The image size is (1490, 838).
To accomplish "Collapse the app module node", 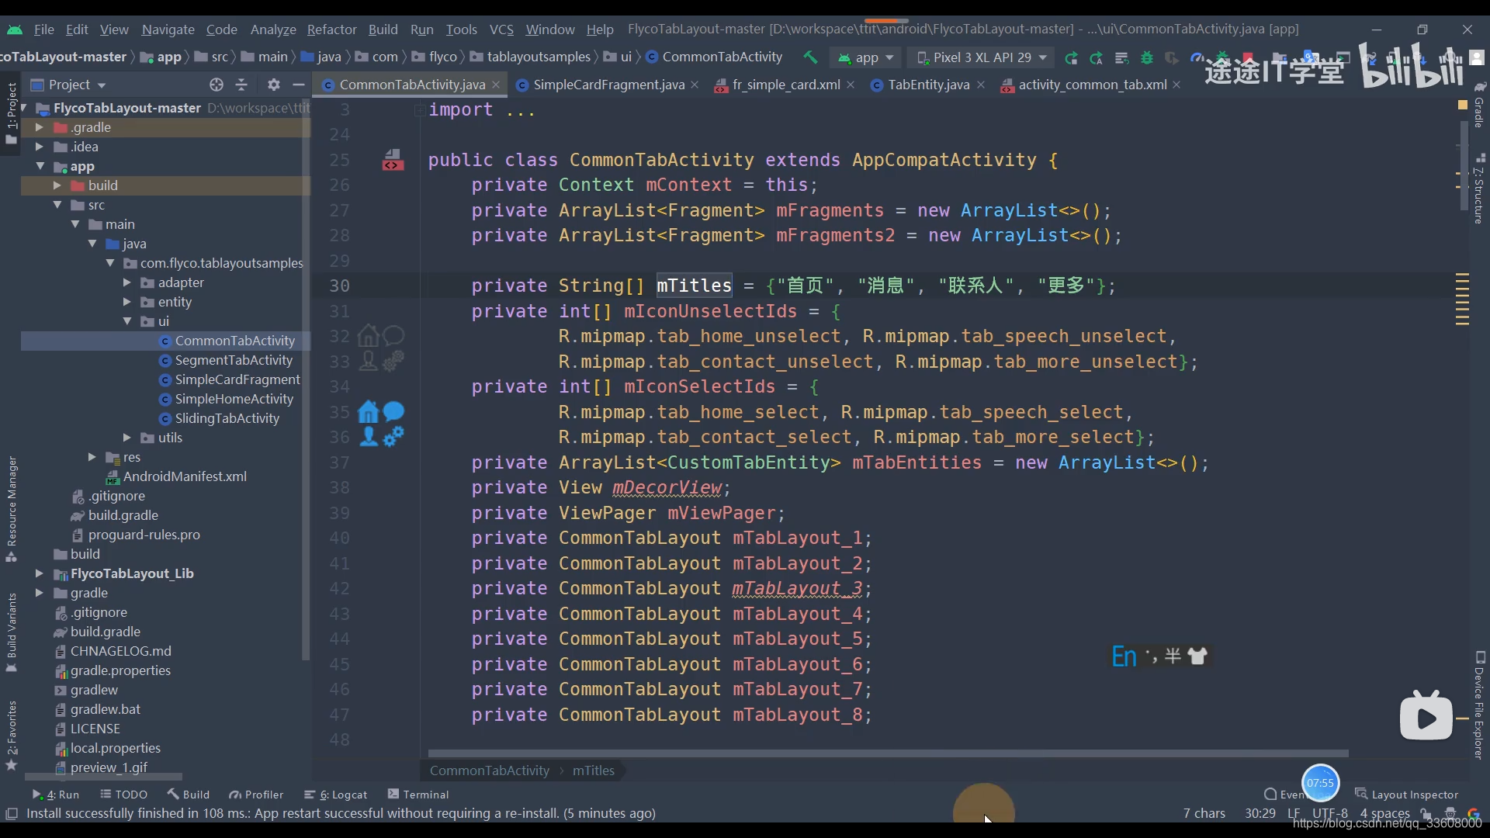I will [40, 166].
